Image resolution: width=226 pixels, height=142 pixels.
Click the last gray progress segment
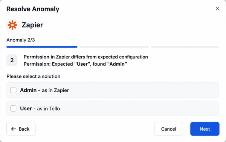click(x=185, y=47)
